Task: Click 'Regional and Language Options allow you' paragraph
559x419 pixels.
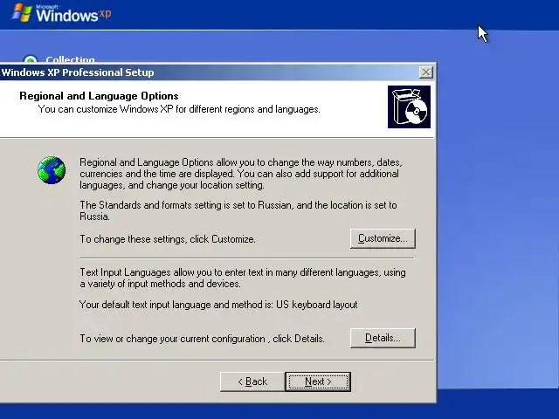Action: pyautogui.click(x=241, y=174)
